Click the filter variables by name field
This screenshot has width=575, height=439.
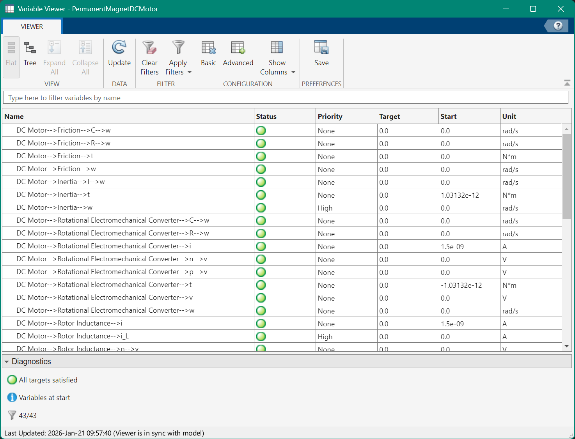point(286,98)
